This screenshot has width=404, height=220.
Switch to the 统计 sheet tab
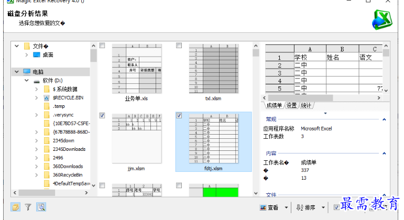point(306,105)
